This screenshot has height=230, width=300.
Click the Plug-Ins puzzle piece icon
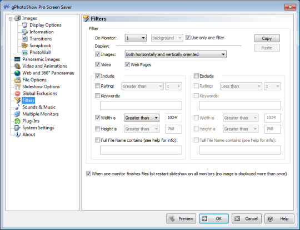point(17,121)
